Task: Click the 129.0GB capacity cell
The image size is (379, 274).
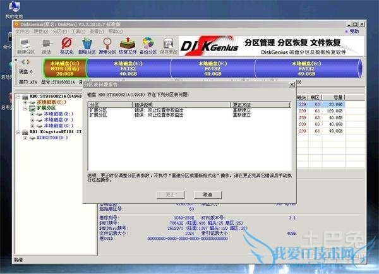Action: pyautogui.click(x=335, y=111)
